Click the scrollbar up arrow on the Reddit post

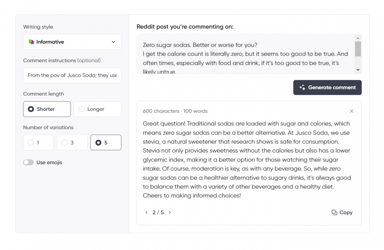(357, 38)
